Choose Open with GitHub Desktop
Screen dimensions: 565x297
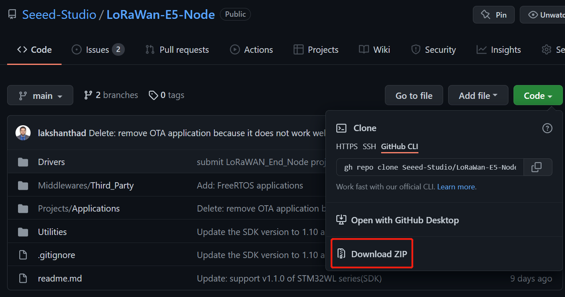tap(398, 220)
